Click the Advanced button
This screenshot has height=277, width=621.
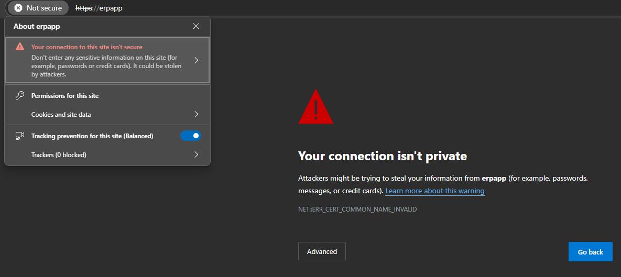[x=322, y=251]
